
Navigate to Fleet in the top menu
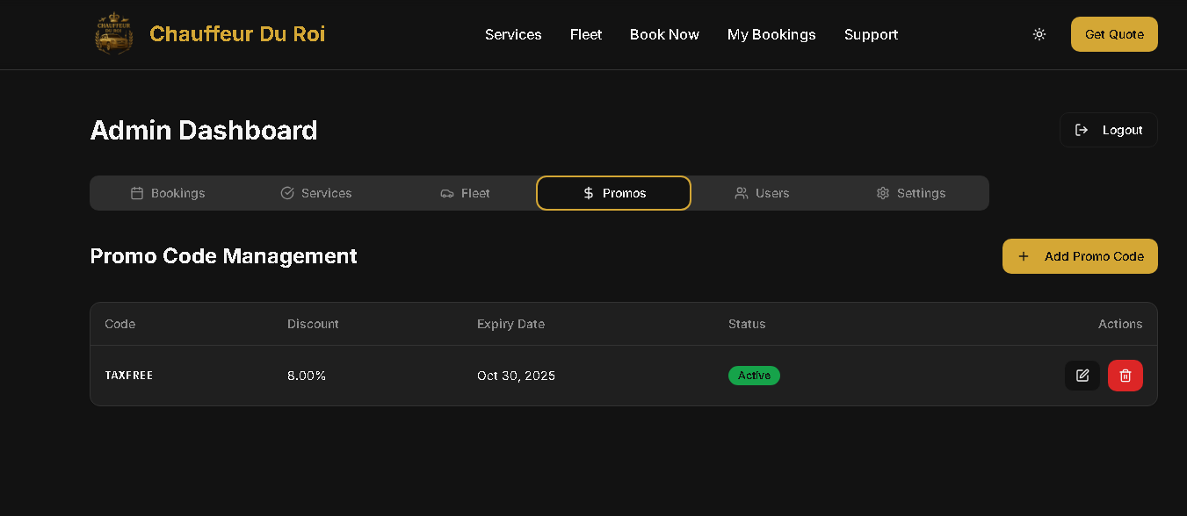pyautogui.click(x=586, y=34)
